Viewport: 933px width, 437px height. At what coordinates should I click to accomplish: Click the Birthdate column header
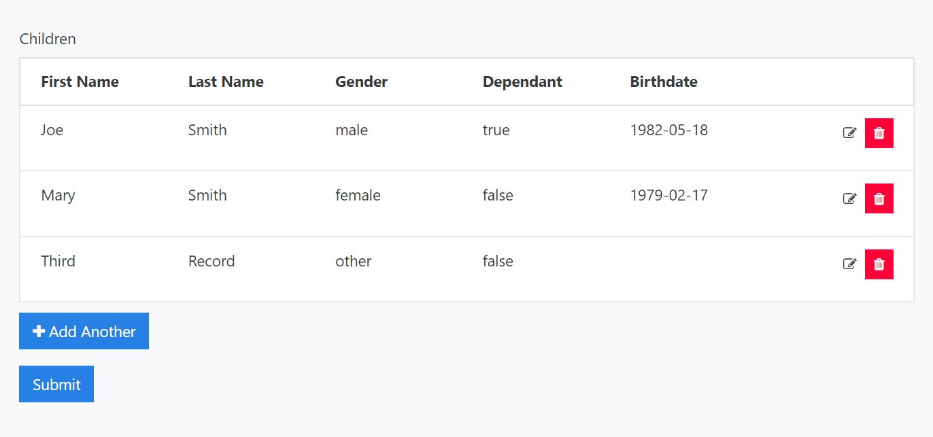pyautogui.click(x=663, y=82)
